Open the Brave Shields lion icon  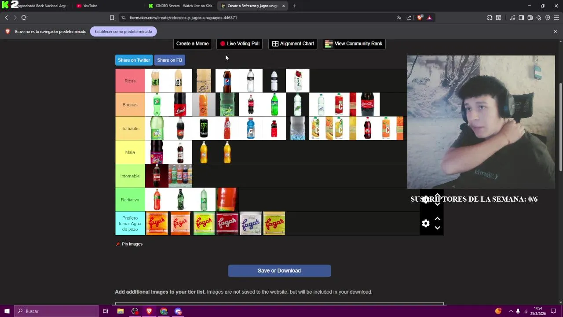tap(420, 18)
